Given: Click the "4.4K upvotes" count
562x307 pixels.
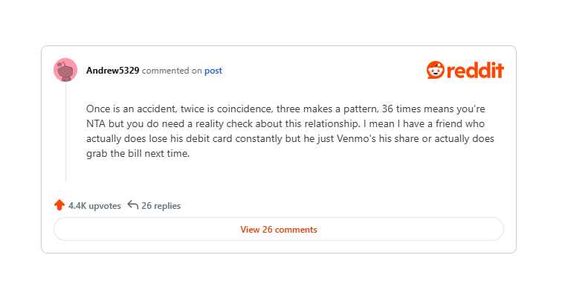Looking at the screenshot, I should 94,206.
